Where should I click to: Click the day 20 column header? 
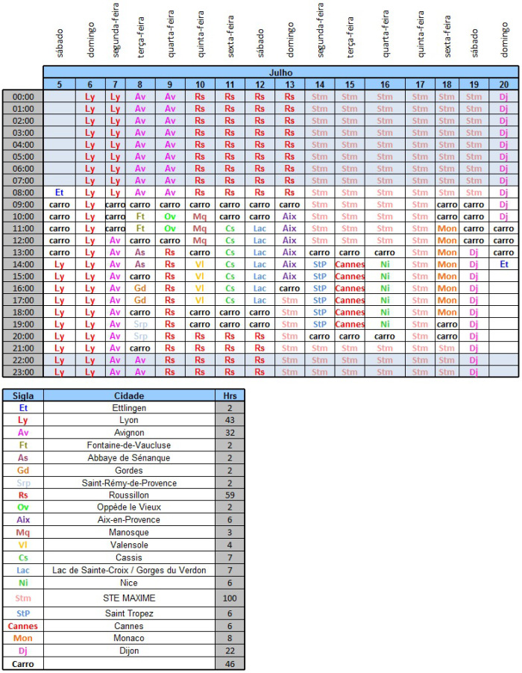[503, 84]
